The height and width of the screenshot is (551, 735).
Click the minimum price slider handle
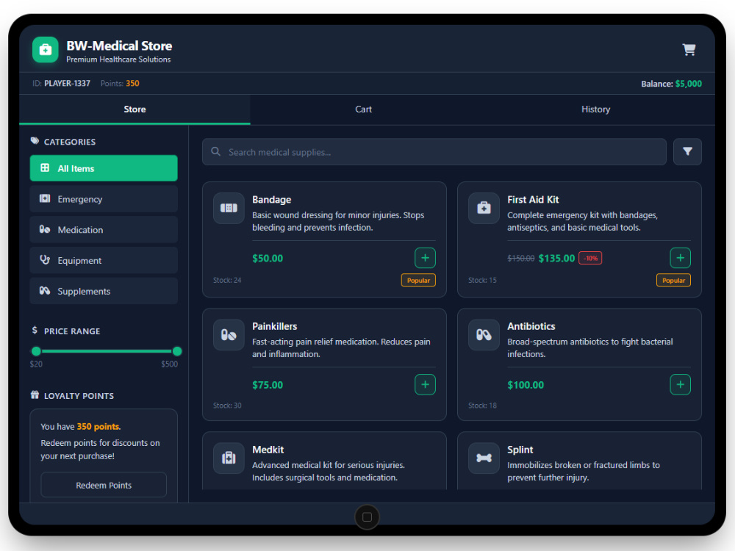click(x=36, y=351)
